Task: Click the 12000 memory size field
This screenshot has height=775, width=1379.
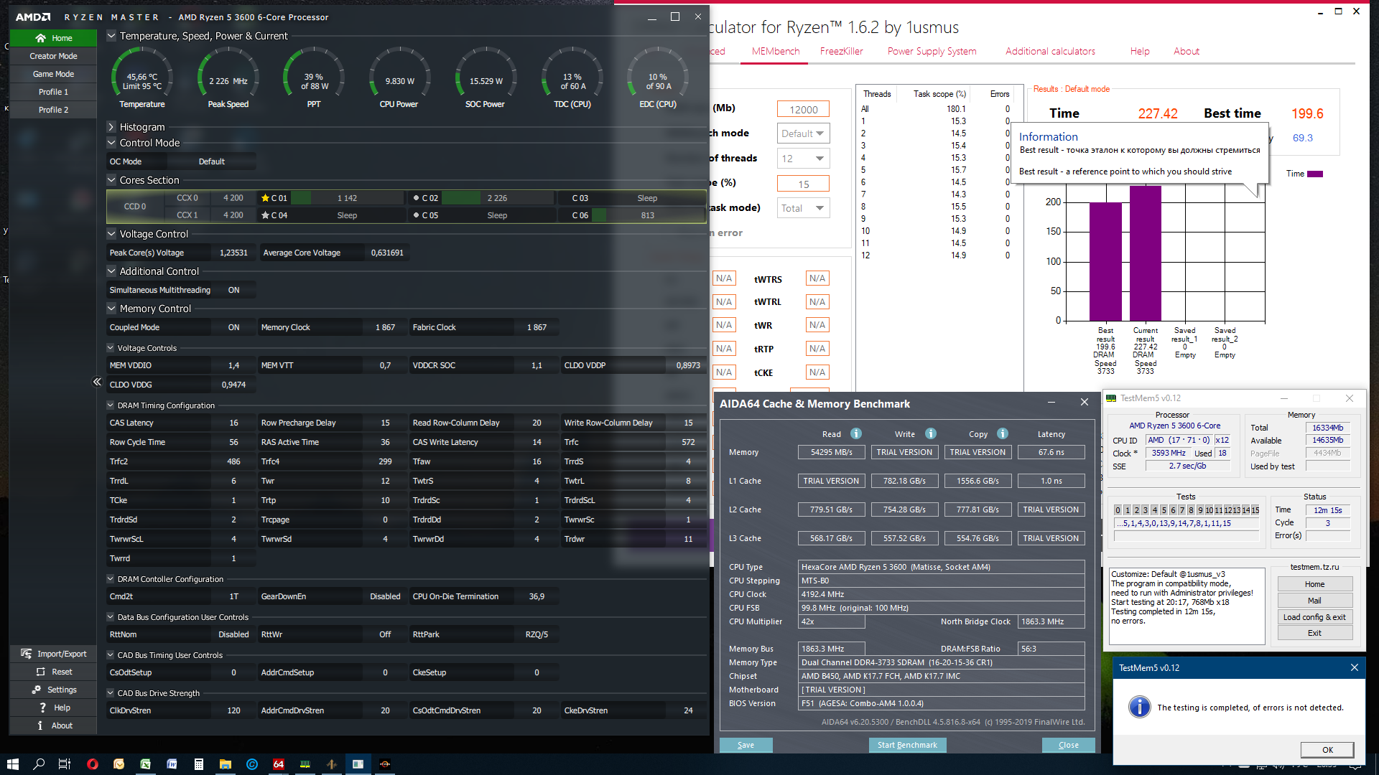Action: point(803,109)
